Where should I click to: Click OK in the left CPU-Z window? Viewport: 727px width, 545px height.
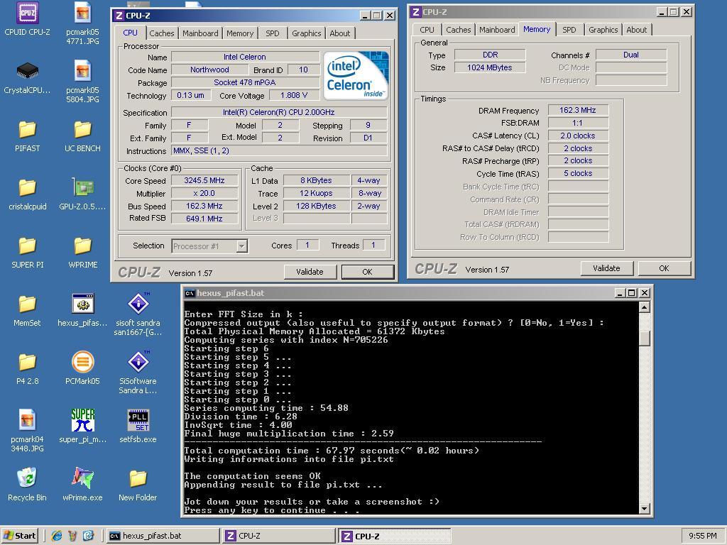pyautogui.click(x=367, y=272)
